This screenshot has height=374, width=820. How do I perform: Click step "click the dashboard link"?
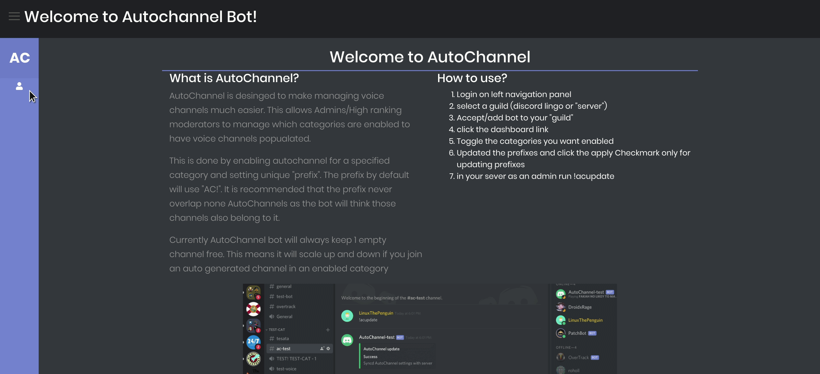(x=502, y=129)
